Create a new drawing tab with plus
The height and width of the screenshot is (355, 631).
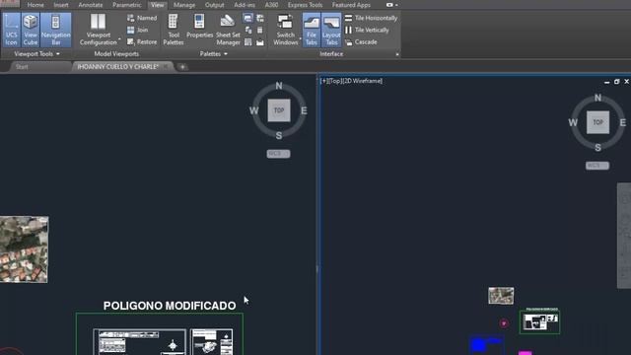(x=181, y=67)
